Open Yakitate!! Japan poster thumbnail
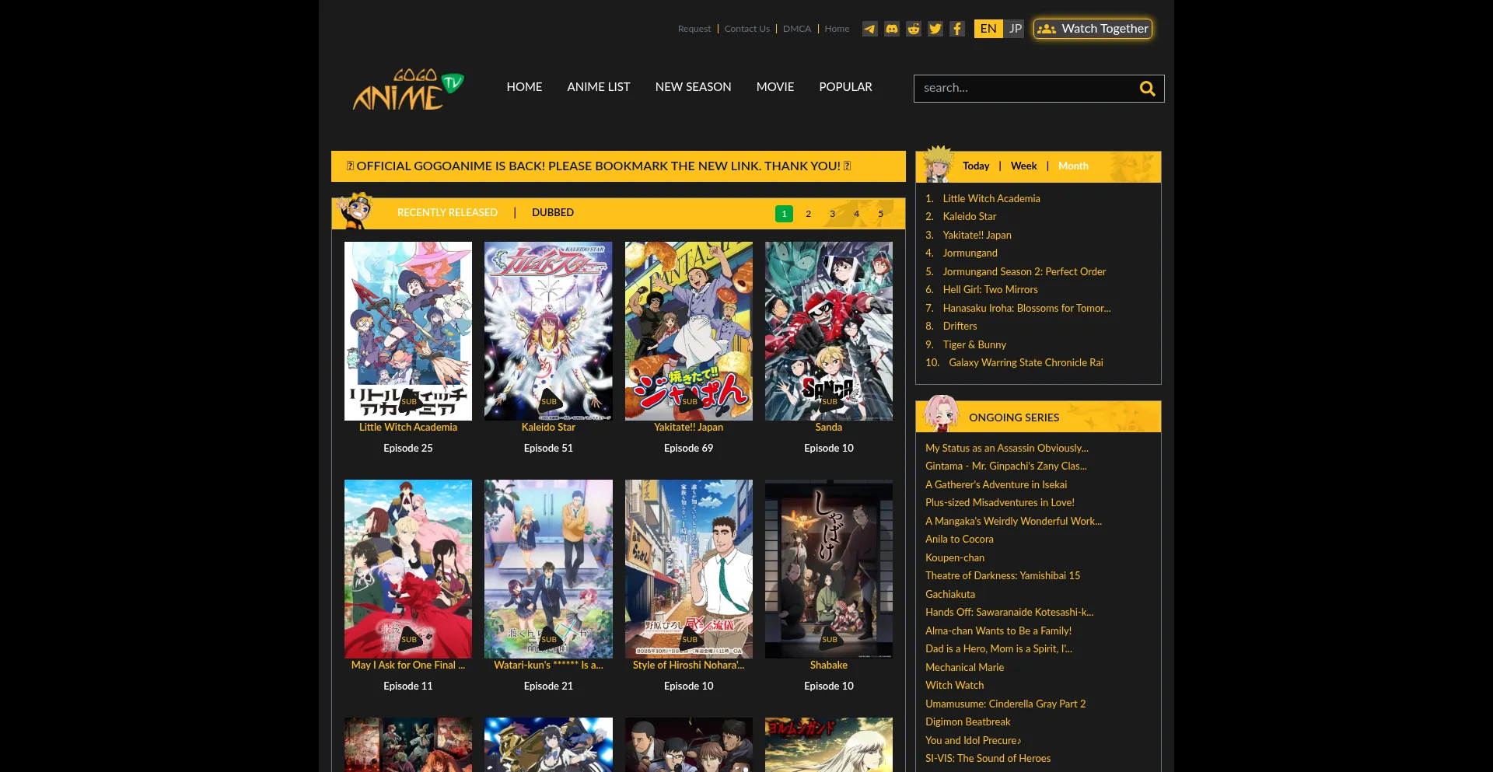 689,331
